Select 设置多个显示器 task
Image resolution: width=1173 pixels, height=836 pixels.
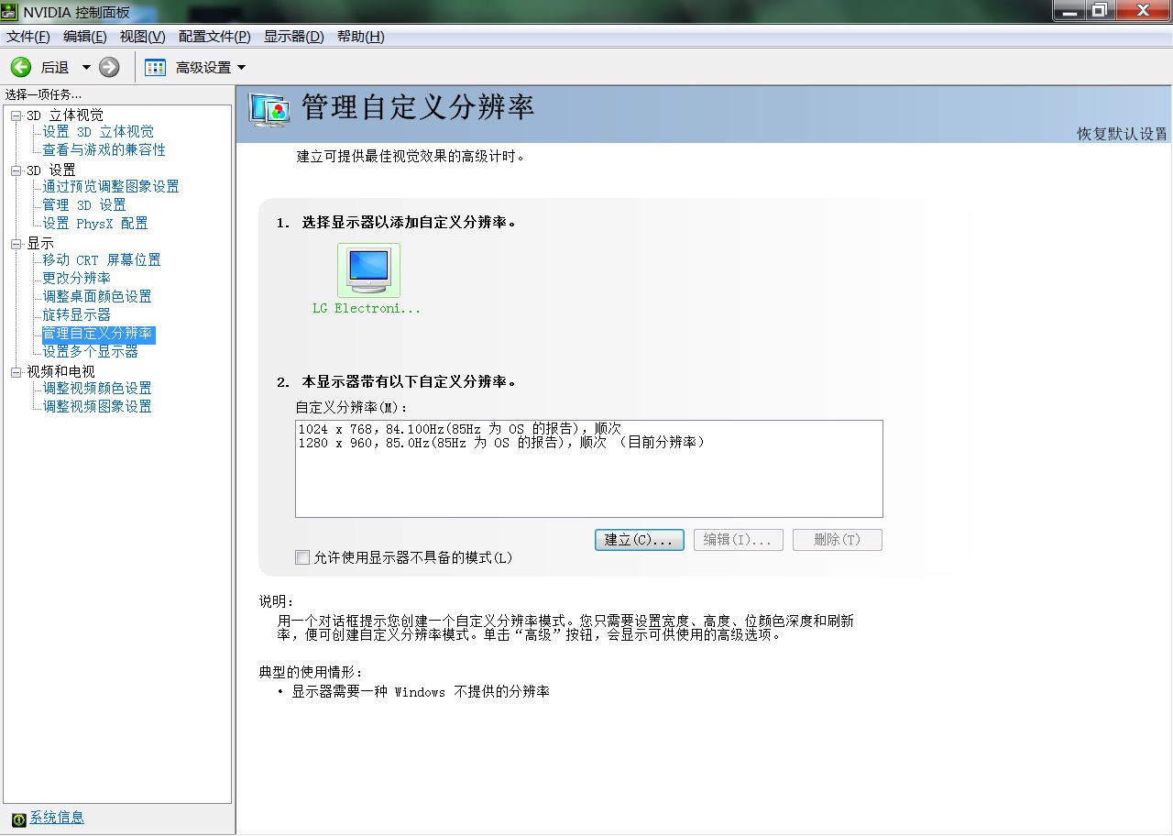91,352
